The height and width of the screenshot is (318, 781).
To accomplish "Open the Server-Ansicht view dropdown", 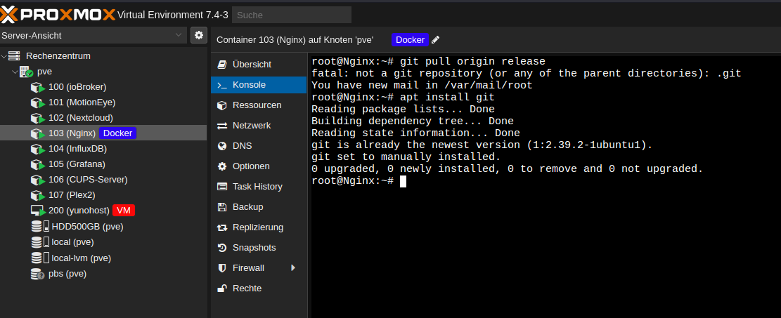I will tap(93, 35).
